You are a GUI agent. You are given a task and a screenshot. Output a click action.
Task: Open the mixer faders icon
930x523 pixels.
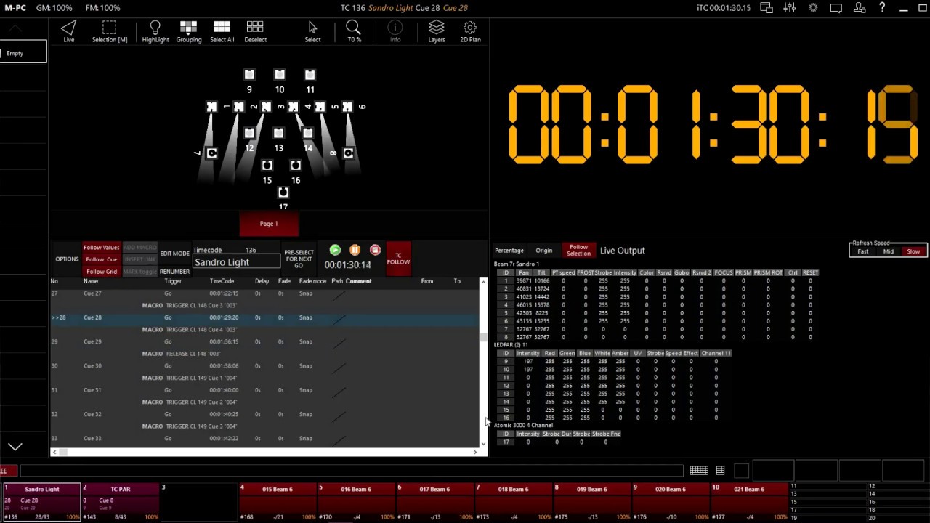790,8
